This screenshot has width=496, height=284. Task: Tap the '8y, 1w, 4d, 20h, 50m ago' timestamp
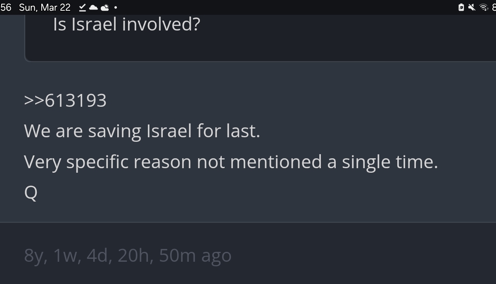pos(128,256)
